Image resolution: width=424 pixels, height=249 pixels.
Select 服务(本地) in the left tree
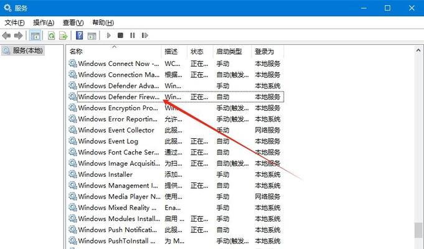coord(22,50)
